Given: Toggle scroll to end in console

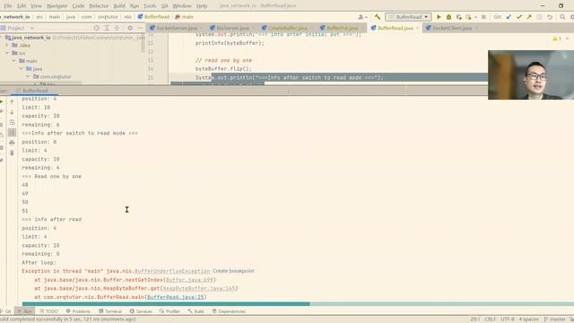Looking at the screenshot, I should [x=12, y=133].
